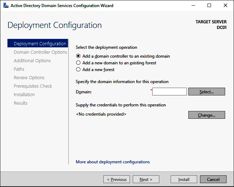Click the Install button
This screenshot has width=234, height=187.
coord(184,179)
